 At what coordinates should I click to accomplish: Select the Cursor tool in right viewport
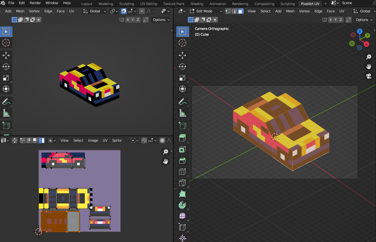click(x=182, y=43)
